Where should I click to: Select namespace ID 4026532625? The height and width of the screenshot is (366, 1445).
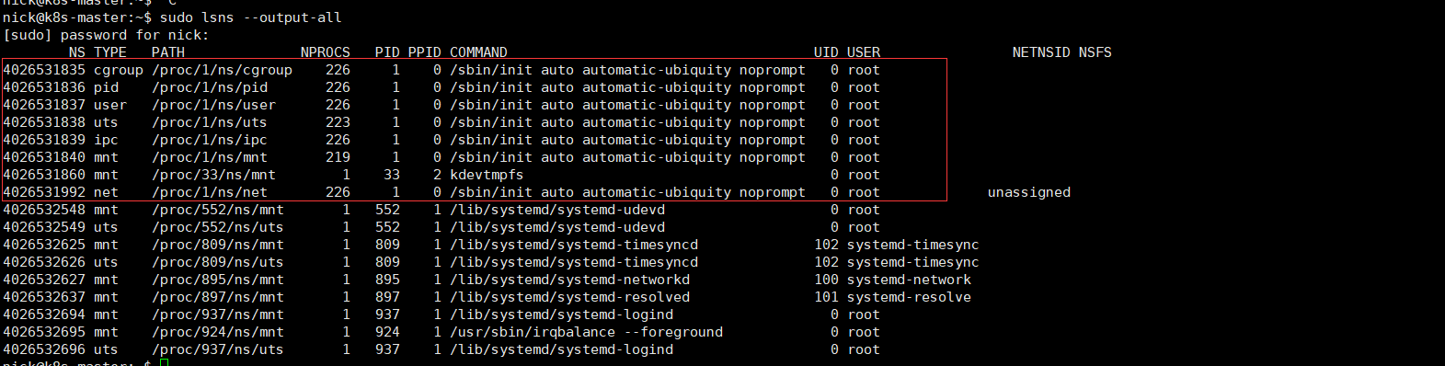[44, 245]
